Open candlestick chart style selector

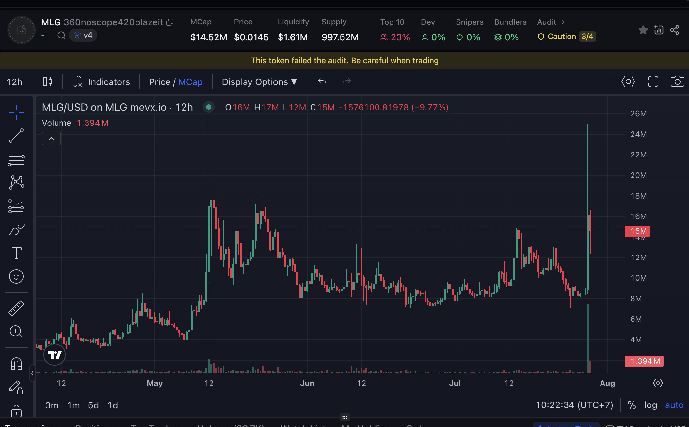pyautogui.click(x=48, y=81)
